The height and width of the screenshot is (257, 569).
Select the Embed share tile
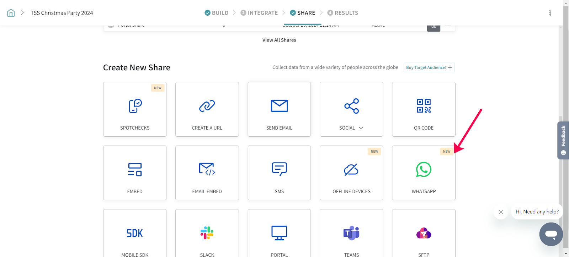pos(135,173)
